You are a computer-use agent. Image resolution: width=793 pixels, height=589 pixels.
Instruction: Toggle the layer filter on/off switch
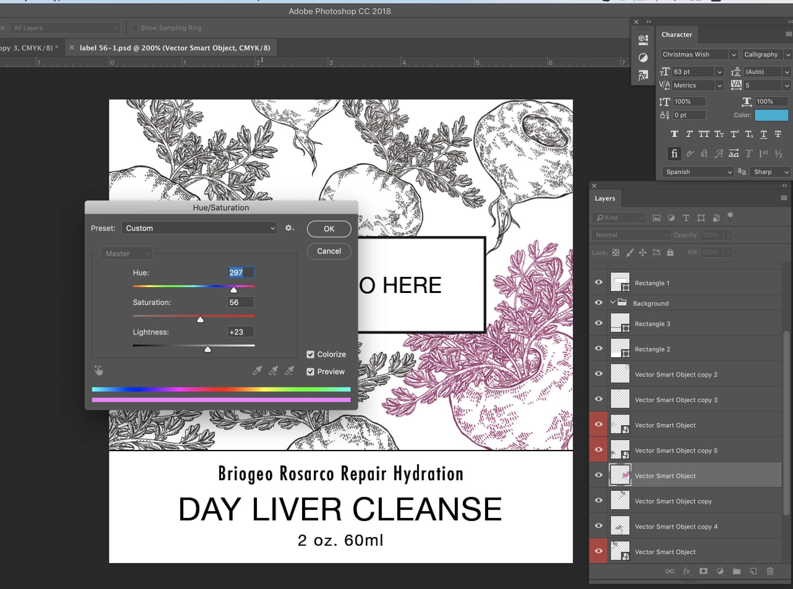[x=730, y=217]
